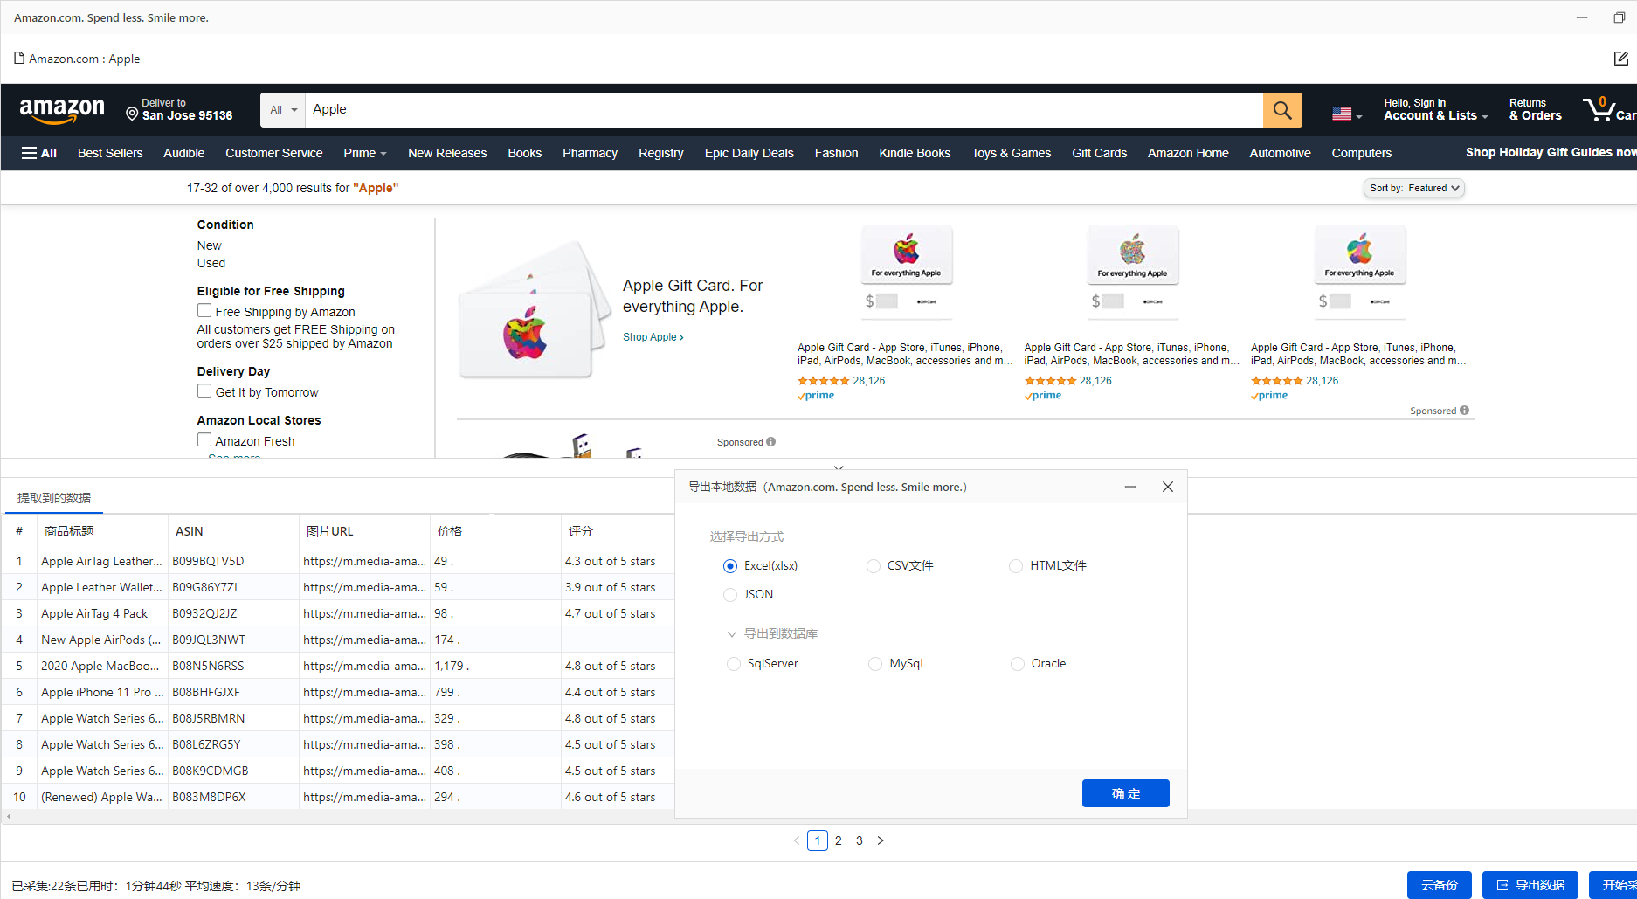Collapse the export to database section
The height and width of the screenshot is (899, 1637).
732,633
